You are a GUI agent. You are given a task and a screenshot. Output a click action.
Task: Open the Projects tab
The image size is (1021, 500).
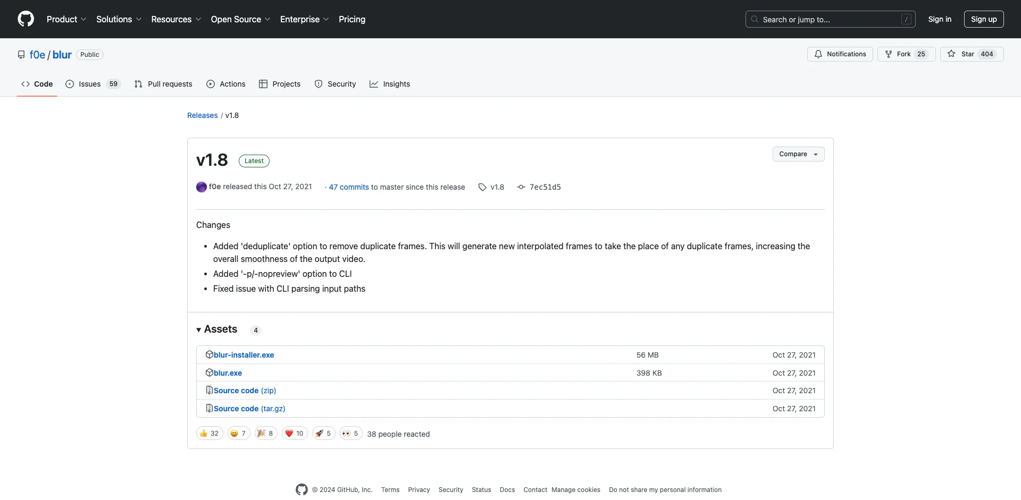click(280, 84)
